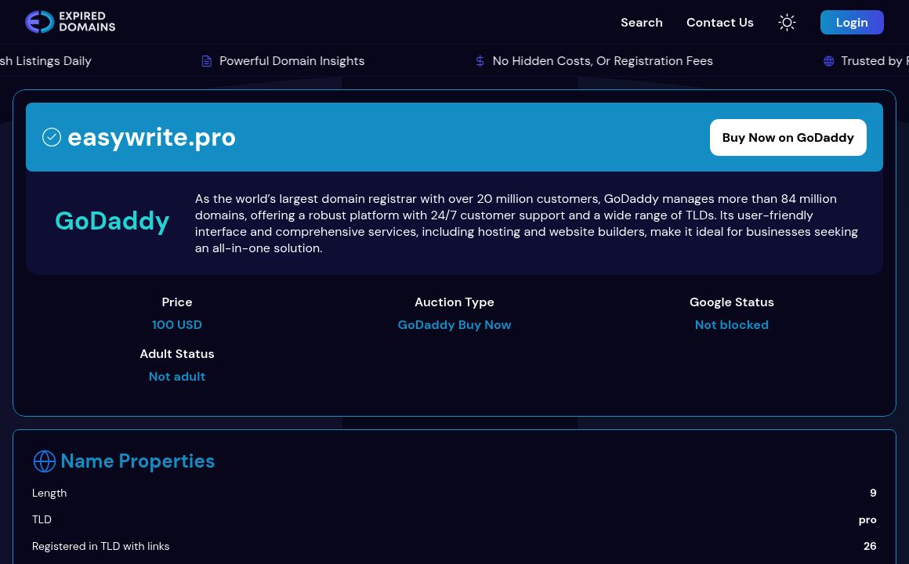Screen dimensions: 909x564
Task: Open the Search page
Action: [642, 23]
